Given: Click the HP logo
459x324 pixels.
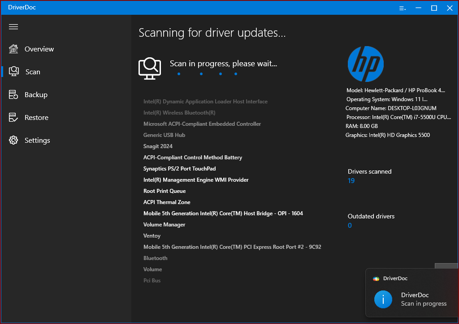Looking at the screenshot, I should pos(366,64).
